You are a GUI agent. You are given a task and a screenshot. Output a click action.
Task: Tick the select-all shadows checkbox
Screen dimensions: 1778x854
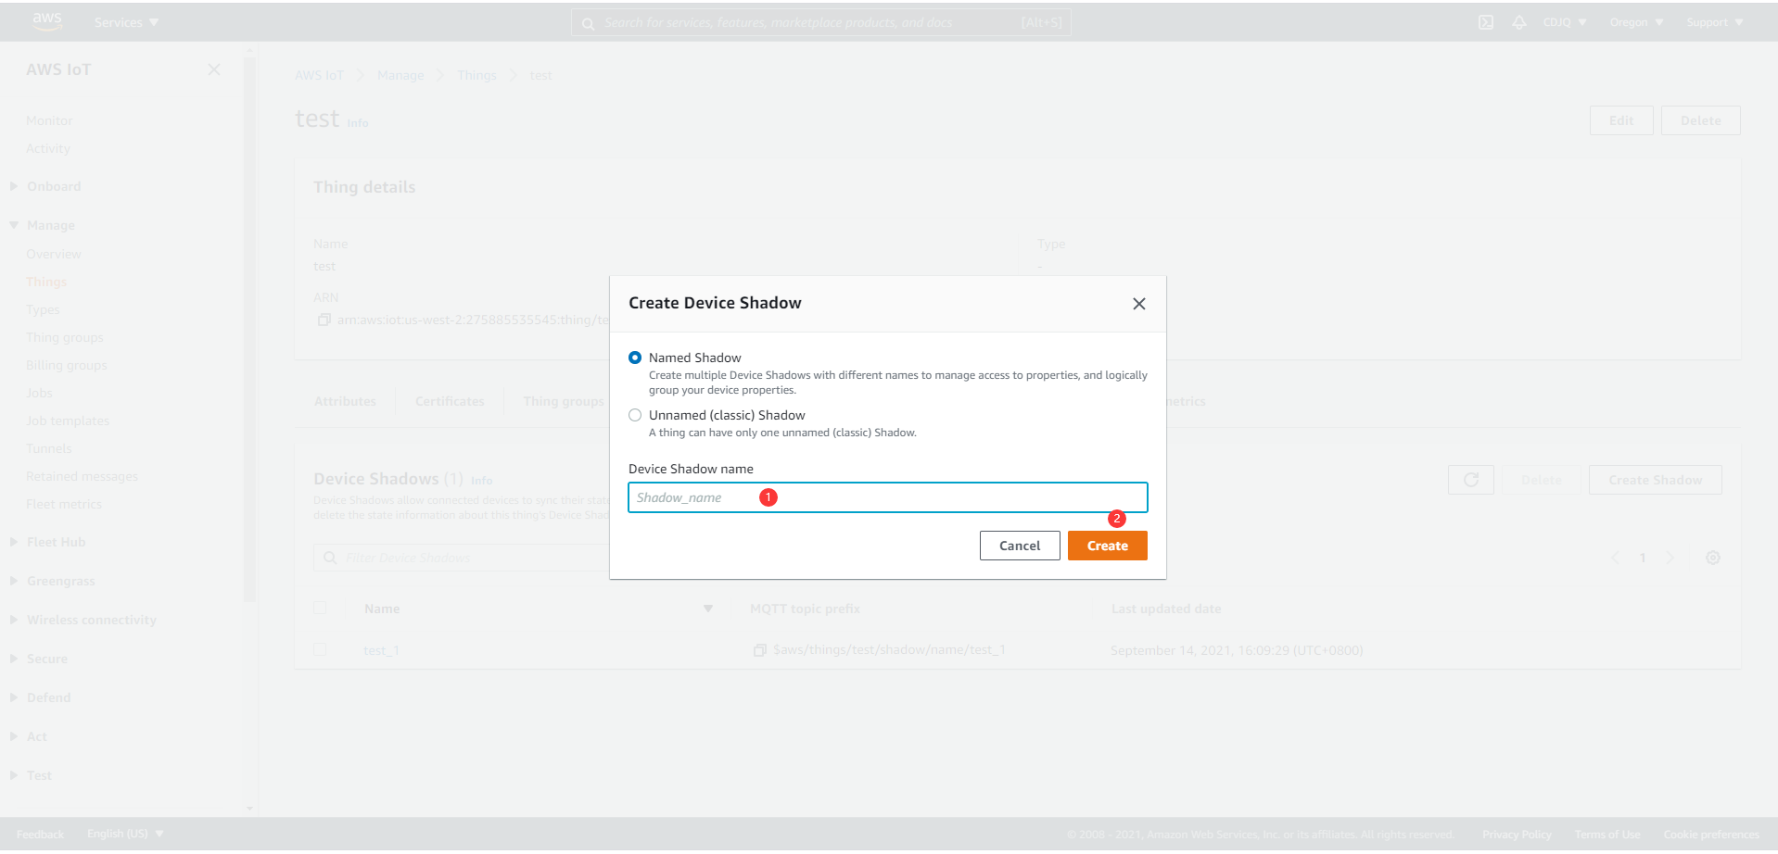point(320,608)
